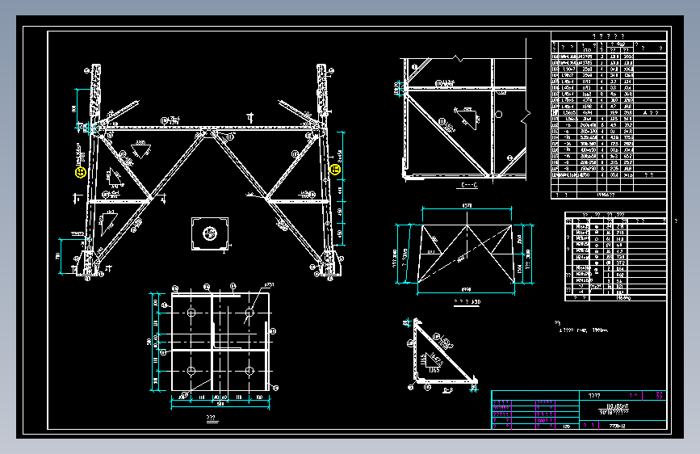
Task: Click the 1165 label under the B-B slope triangle
Action: pyautogui.click(x=434, y=370)
